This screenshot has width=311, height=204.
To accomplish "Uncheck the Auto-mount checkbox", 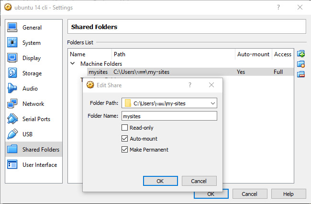I will [x=125, y=139].
